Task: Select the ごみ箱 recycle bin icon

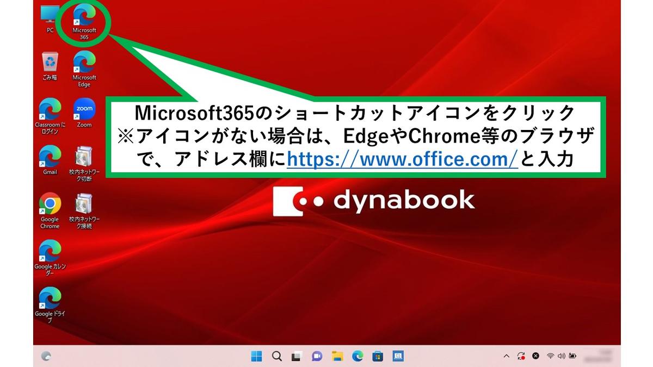Action: pyautogui.click(x=50, y=66)
